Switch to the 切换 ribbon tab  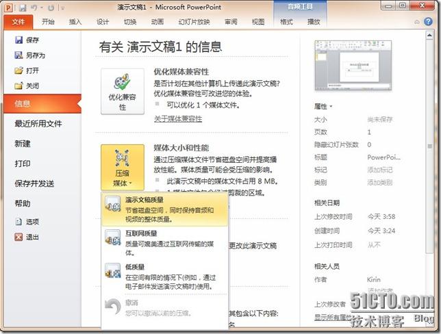(130, 22)
